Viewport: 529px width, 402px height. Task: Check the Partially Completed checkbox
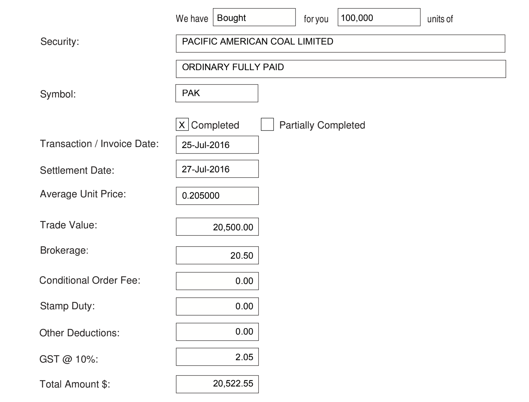click(x=267, y=124)
